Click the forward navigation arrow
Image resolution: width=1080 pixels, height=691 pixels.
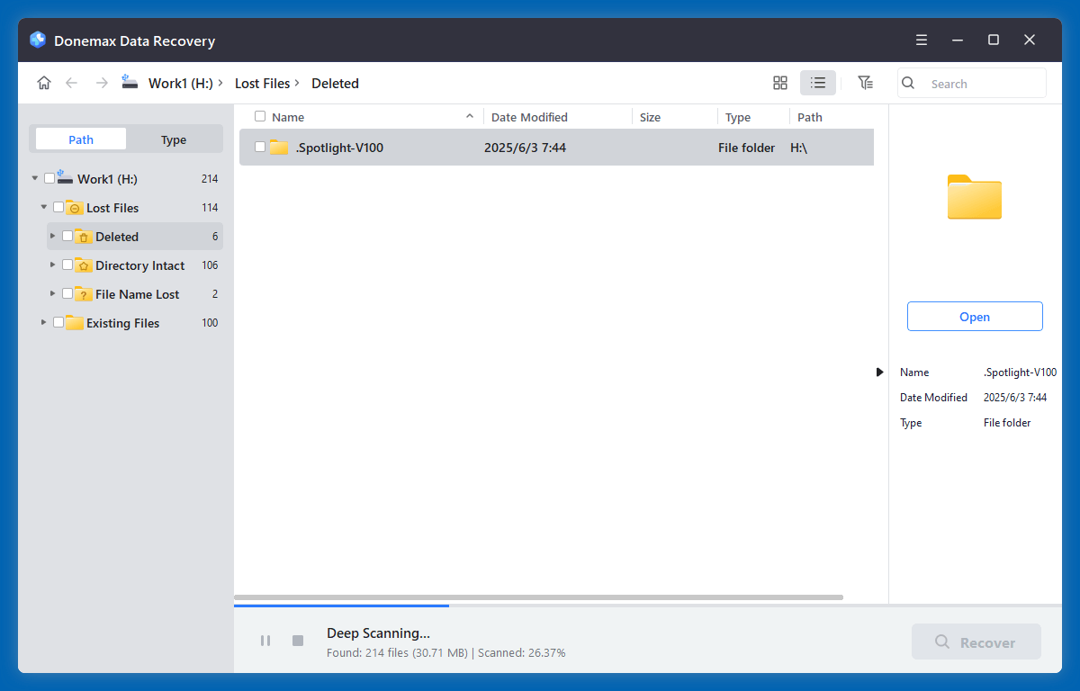coord(101,82)
